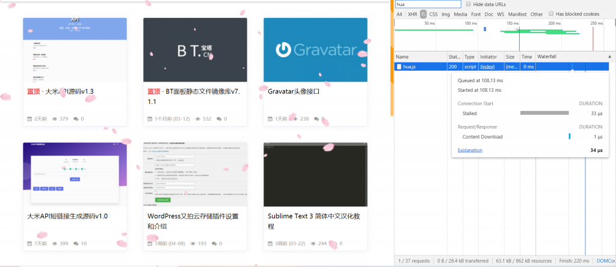Click comment icon on Gravatar头像接口 card
616x267 pixels.
pos(322,119)
